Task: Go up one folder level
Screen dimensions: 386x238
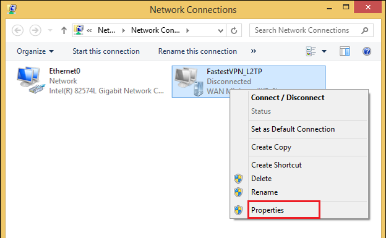Action: 64,30
